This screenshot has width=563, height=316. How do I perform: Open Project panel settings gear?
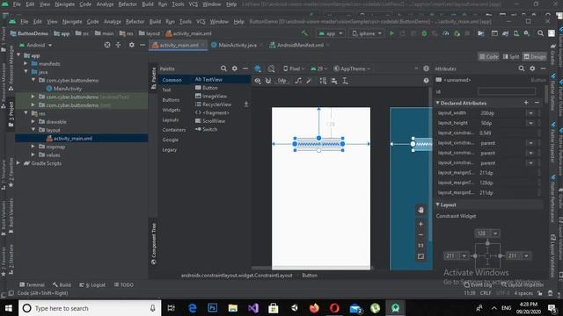(x=132, y=45)
